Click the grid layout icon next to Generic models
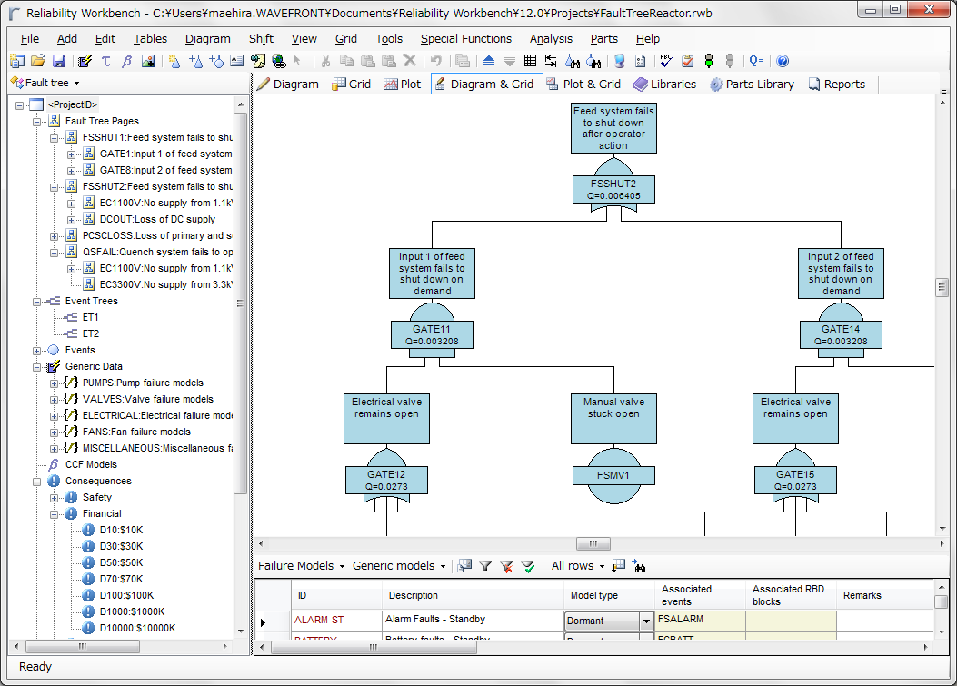Screen dimensions: 957x686 464,566
